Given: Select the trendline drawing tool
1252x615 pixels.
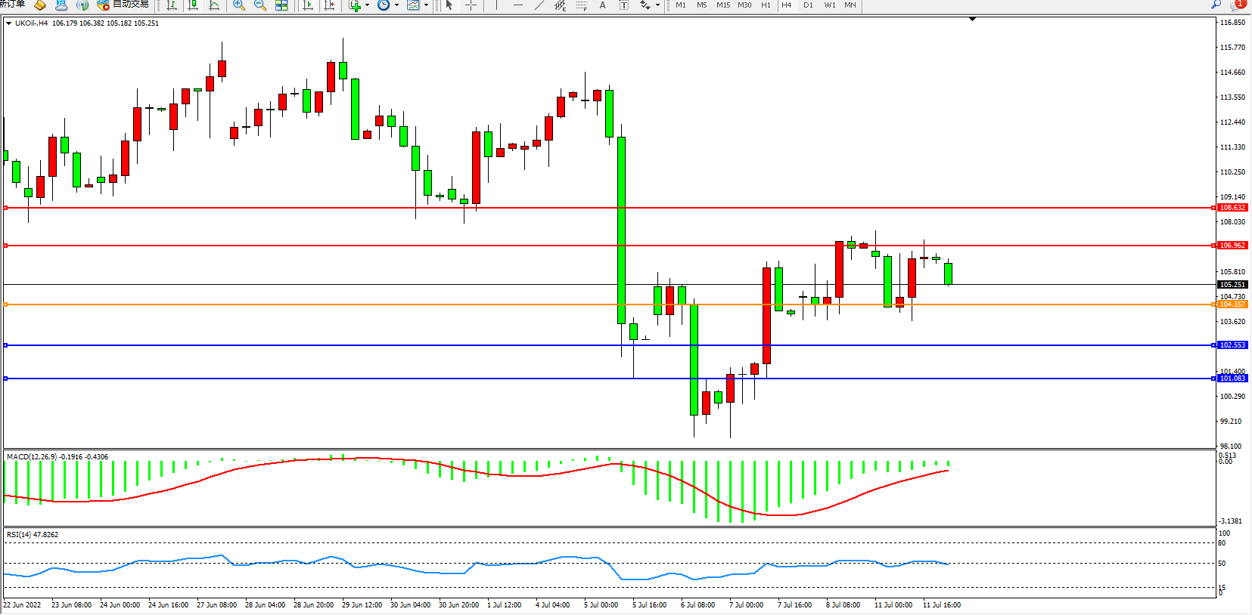Looking at the screenshot, I should click(539, 5).
